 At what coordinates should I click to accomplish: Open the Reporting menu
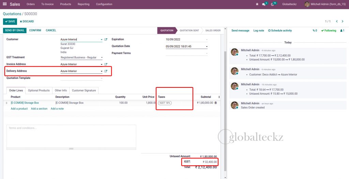point(83,4)
